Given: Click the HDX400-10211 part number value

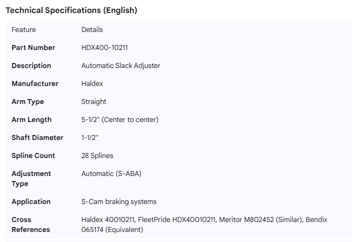Looking at the screenshot, I should [x=106, y=47].
